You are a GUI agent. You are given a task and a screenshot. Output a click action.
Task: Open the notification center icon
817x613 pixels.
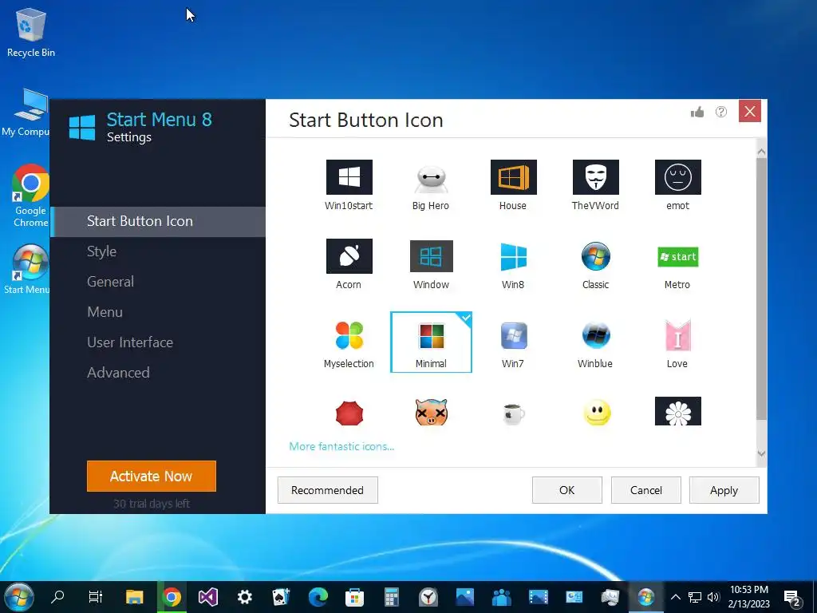792,598
